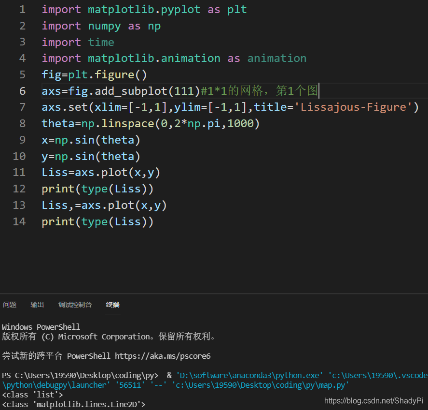This screenshot has height=410, width=428.
Task: Click the '56511' port argument in terminal
Action: tap(130, 385)
